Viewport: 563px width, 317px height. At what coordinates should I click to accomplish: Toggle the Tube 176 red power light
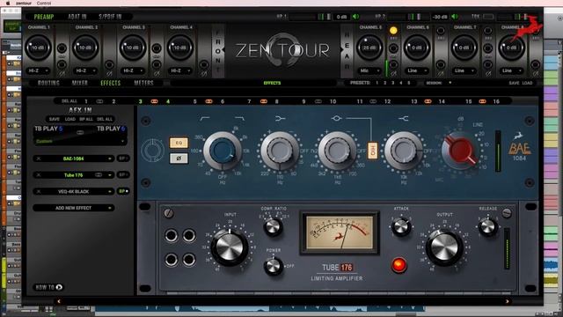398,265
